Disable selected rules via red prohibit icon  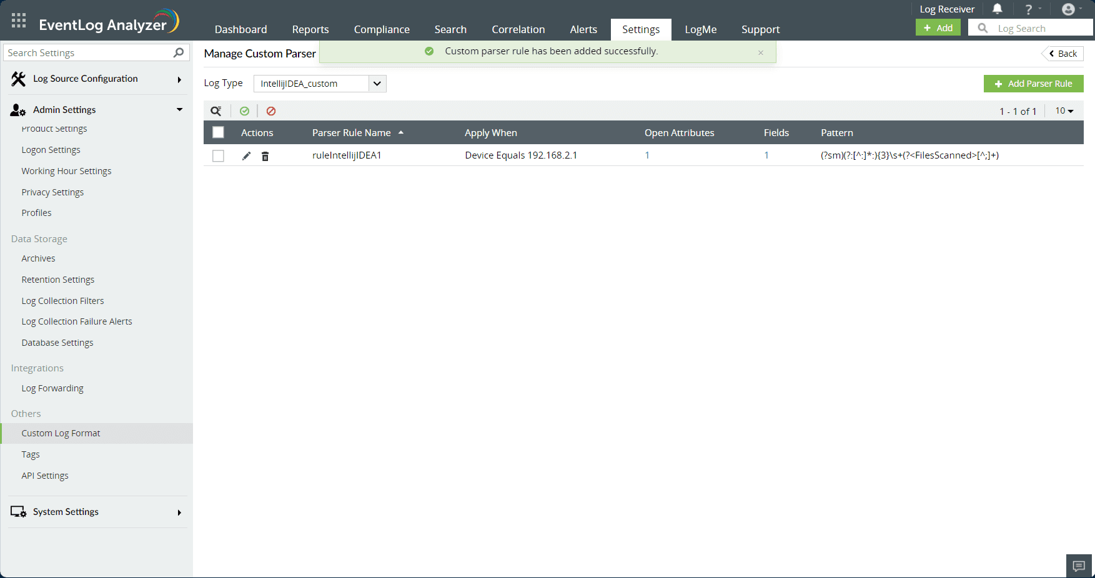click(x=271, y=110)
